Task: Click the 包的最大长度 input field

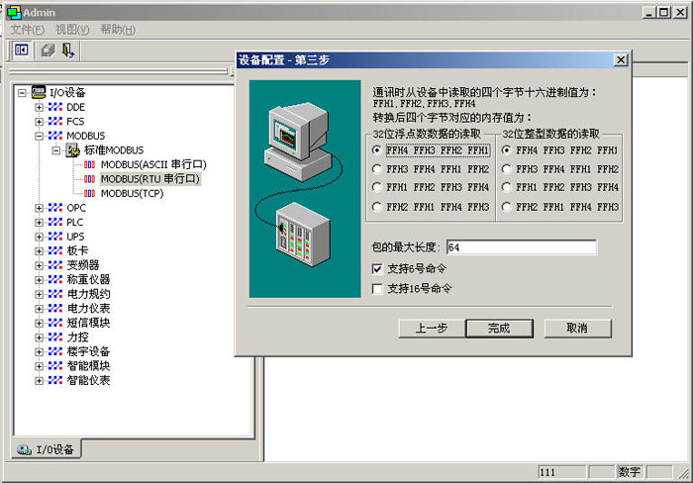Action: [521, 247]
